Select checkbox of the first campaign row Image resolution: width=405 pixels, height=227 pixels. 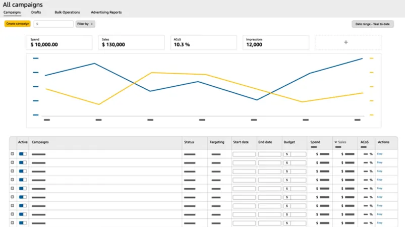coord(13,154)
